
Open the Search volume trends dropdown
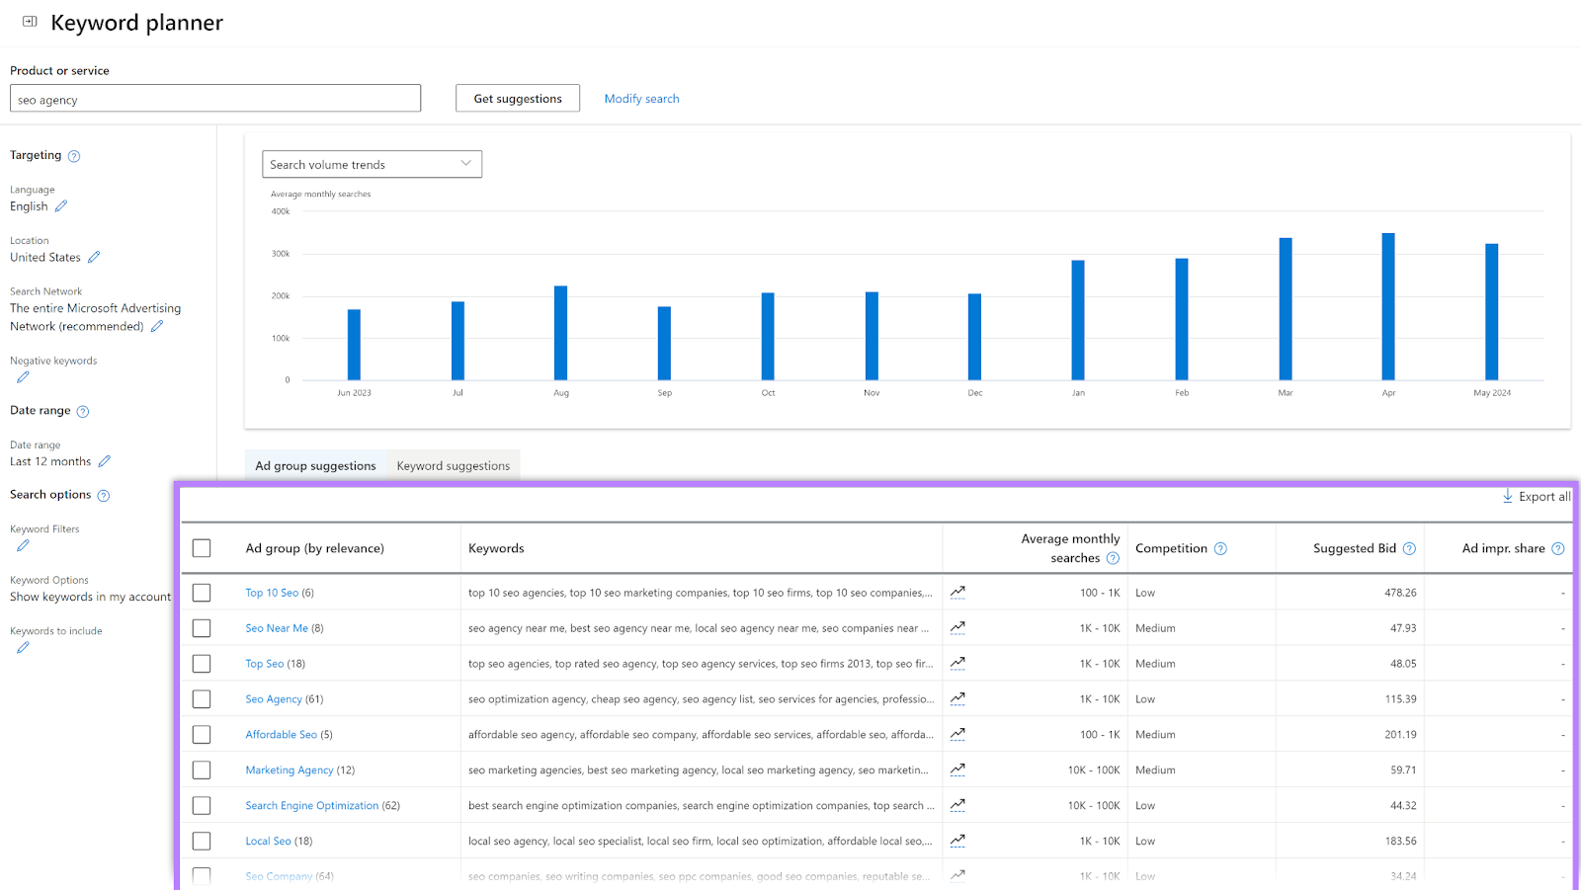point(372,164)
